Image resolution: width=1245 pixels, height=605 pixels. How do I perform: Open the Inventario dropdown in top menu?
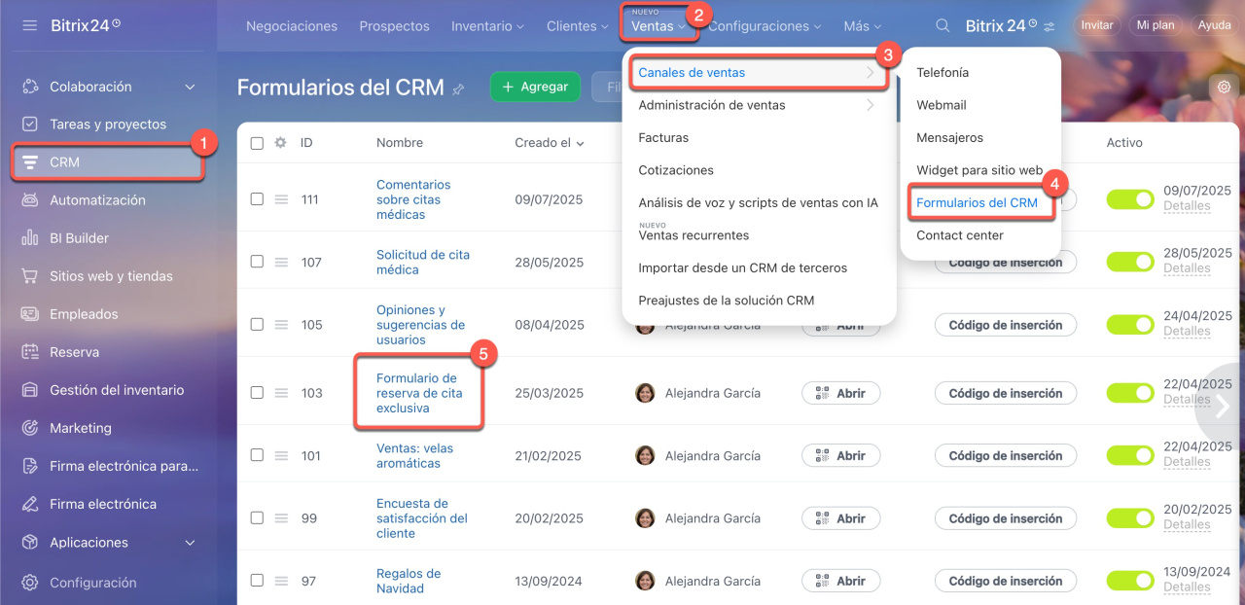487,26
